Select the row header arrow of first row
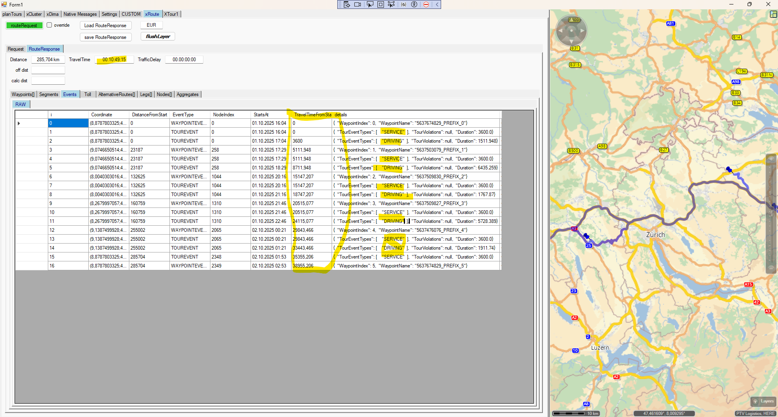The width and height of the screenshot is (778, 417). [x=19, y=123]
